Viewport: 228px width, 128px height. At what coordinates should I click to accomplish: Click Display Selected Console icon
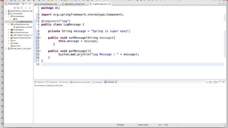[x=211, y=82]
